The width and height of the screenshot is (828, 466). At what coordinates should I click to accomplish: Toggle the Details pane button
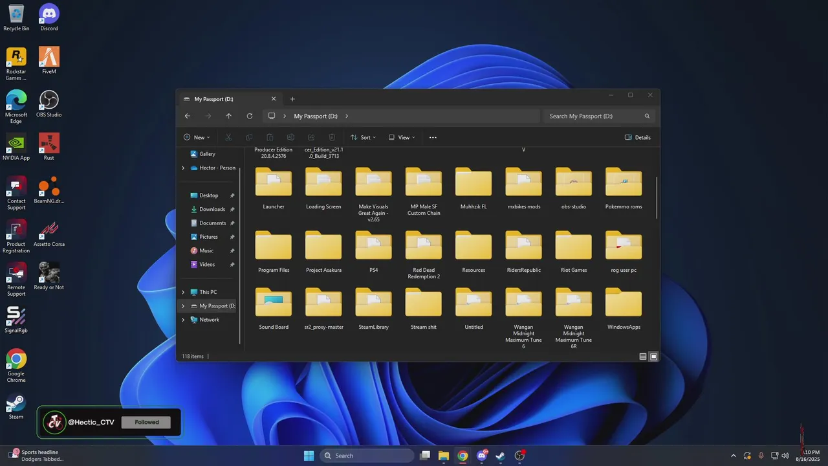[x=638, y=137]
